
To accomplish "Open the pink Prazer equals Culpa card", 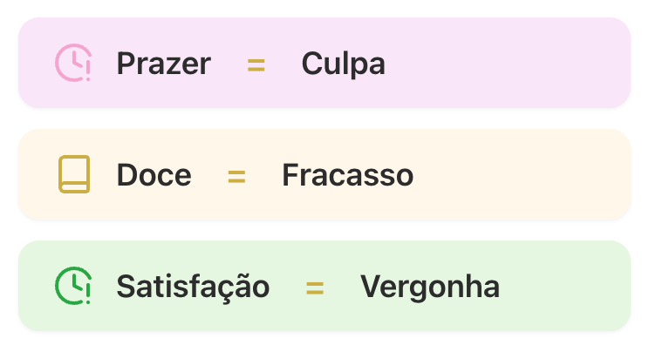I will pos(324,63).
